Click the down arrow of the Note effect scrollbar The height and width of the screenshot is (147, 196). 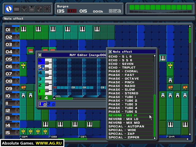[155, 138]
